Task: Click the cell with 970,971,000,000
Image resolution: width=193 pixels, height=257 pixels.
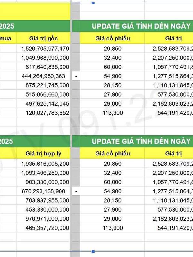Action: coord(47,219)
